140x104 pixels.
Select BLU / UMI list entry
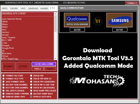point(28,40)
